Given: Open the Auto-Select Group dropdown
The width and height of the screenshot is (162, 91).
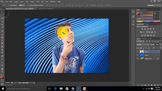Looking at the screenshot, I should [22, 5].
